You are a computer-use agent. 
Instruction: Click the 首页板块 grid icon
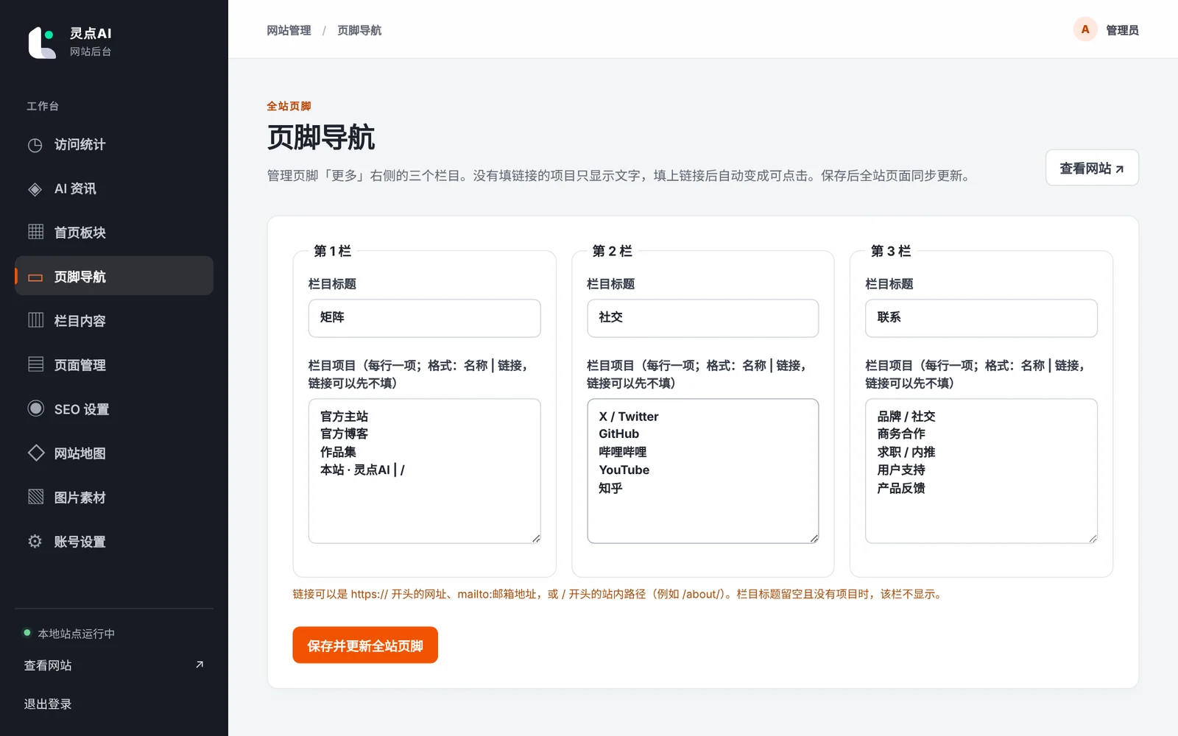35,232
